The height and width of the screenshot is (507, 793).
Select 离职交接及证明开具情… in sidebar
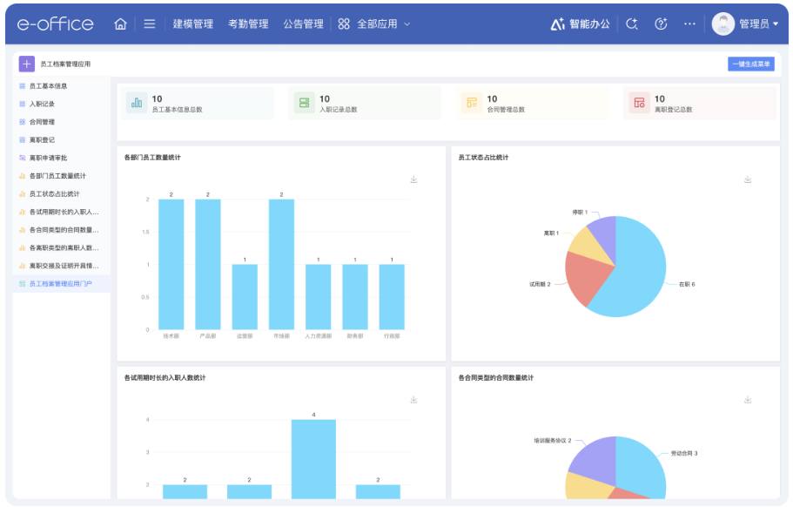pos(64,266)
